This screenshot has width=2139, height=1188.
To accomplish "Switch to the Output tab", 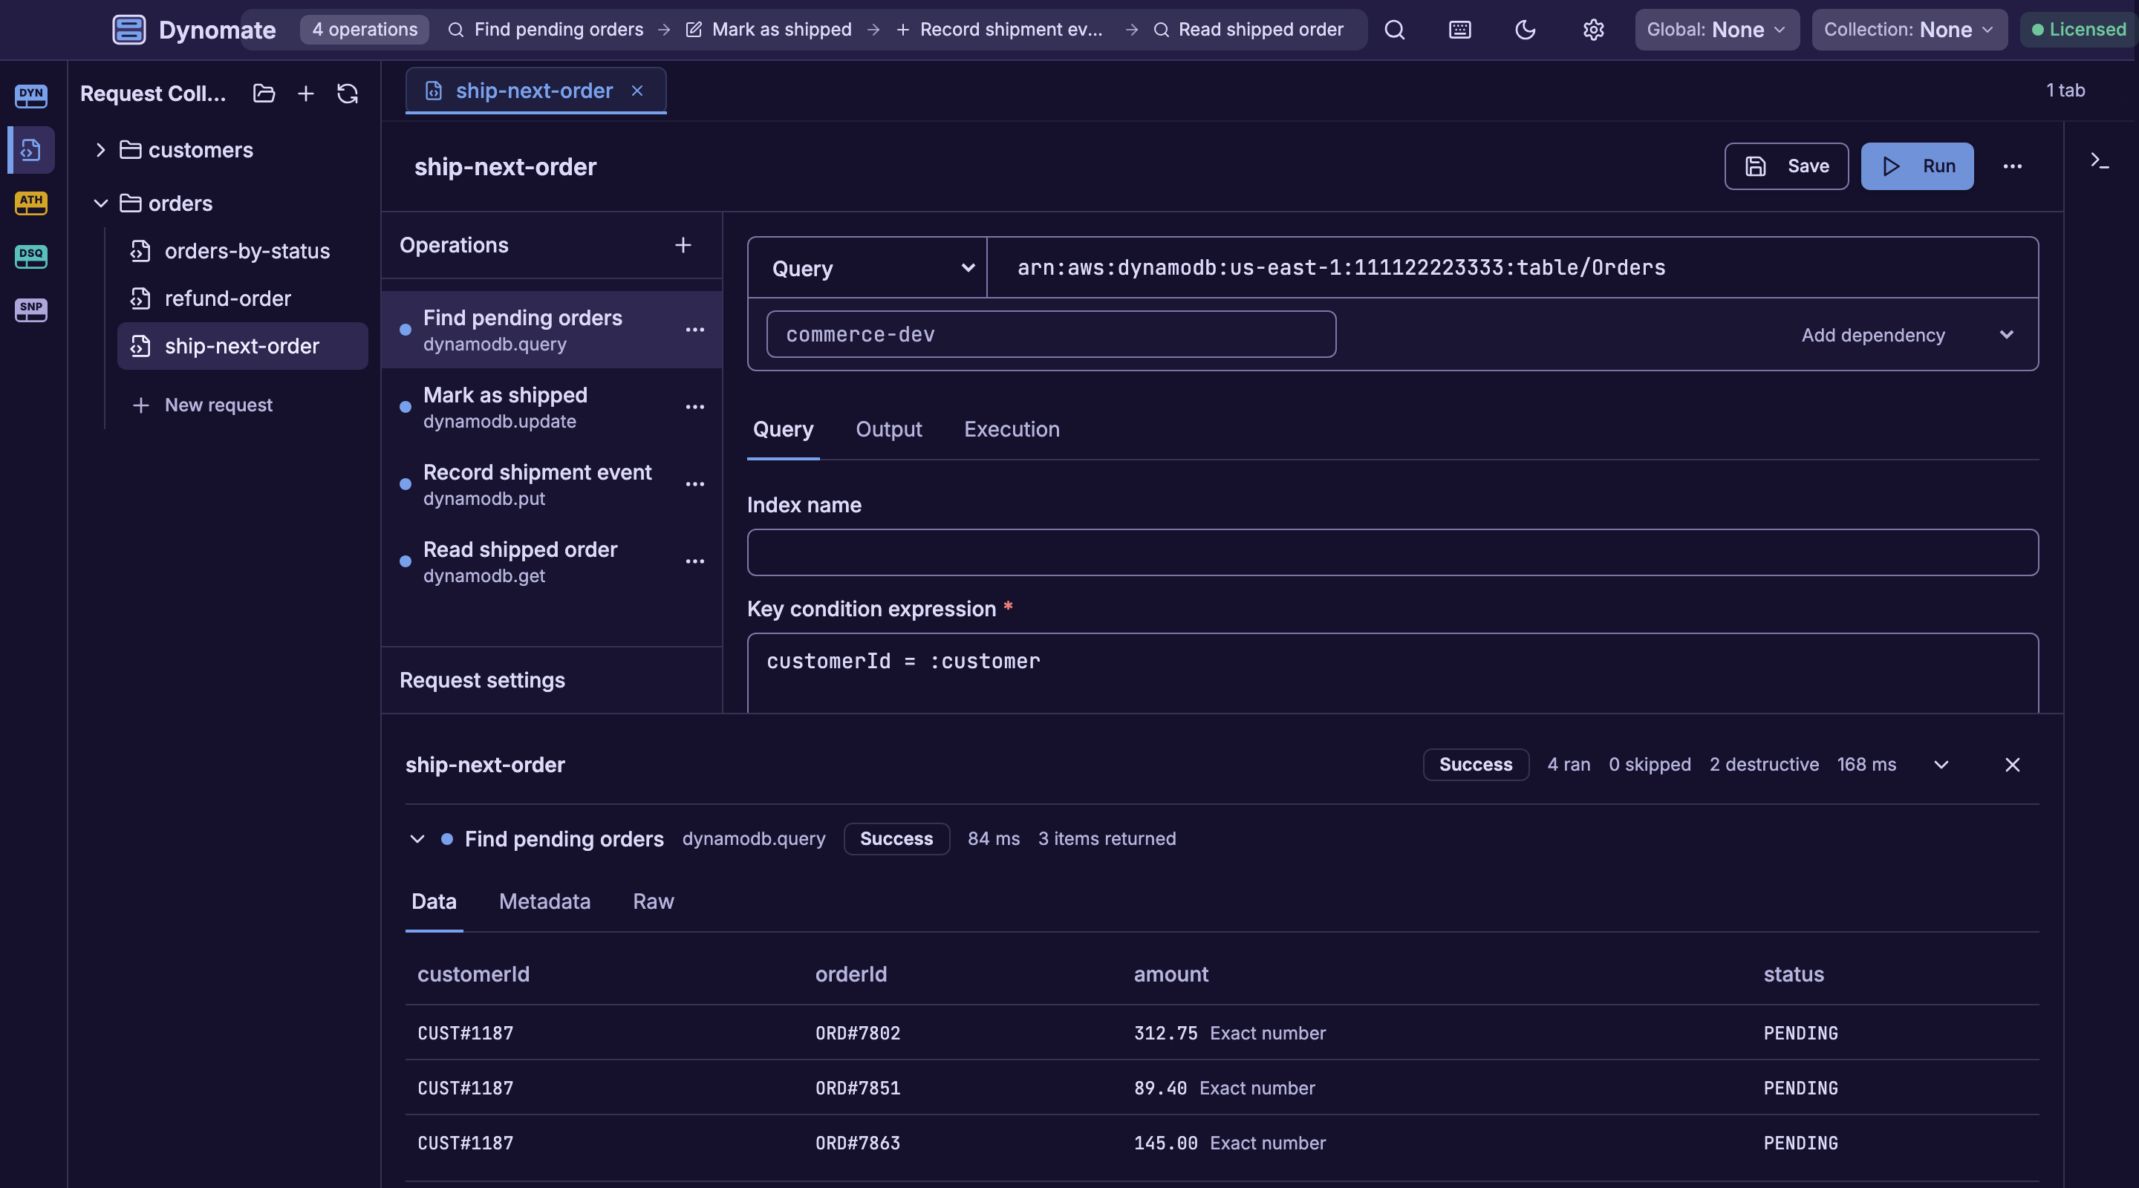I will pyautogui.click(x=888, y=429).
